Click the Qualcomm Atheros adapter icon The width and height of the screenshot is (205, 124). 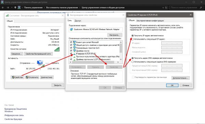click(71, 29)
